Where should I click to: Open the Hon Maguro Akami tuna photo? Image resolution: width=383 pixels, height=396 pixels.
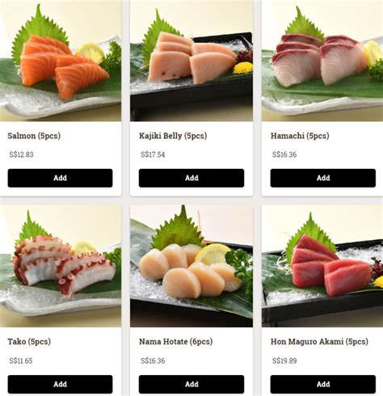pos(322,266)
